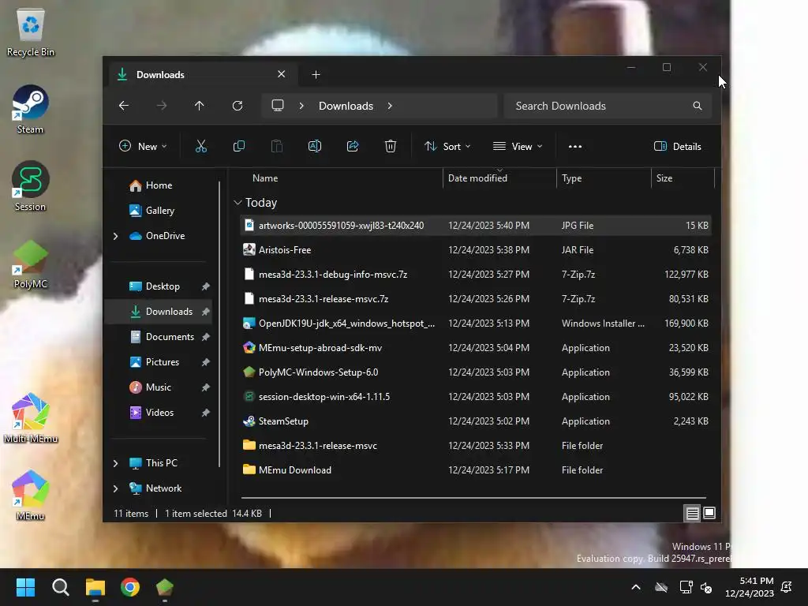Go back with the left arrow
The width and height of the screenshot is (808, 606).
(124, 106)
